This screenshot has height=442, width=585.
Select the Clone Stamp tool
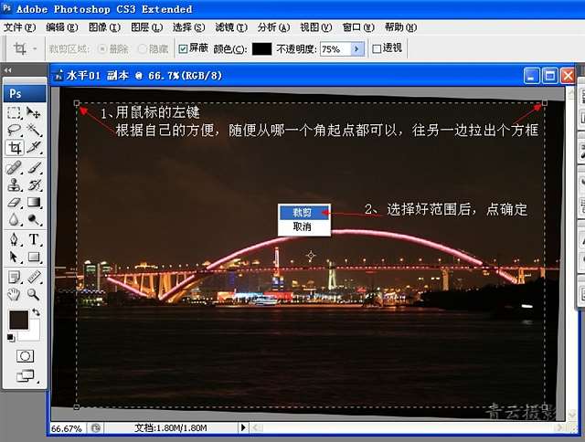15,184
